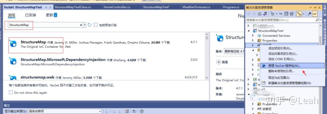Click the package list vertical scrollbar

pos(207,56)
